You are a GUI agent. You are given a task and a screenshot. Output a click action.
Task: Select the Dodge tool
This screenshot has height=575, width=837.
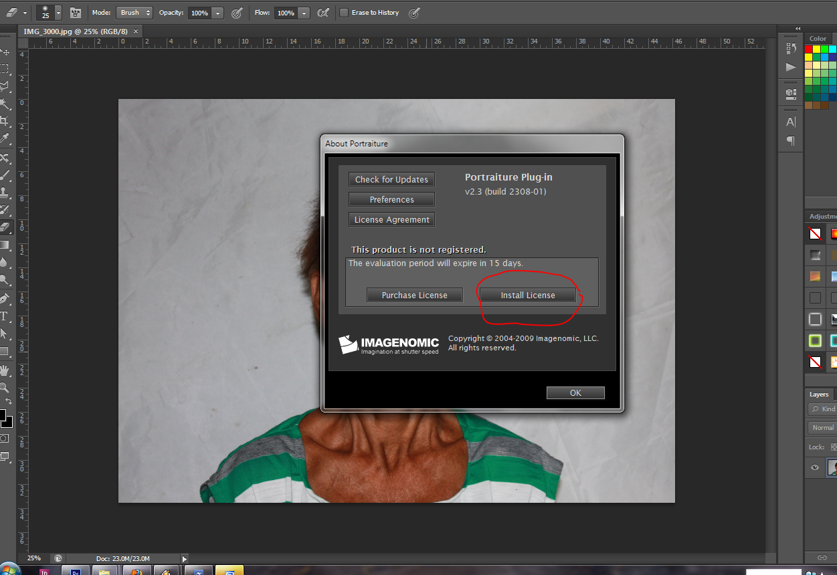5,279
